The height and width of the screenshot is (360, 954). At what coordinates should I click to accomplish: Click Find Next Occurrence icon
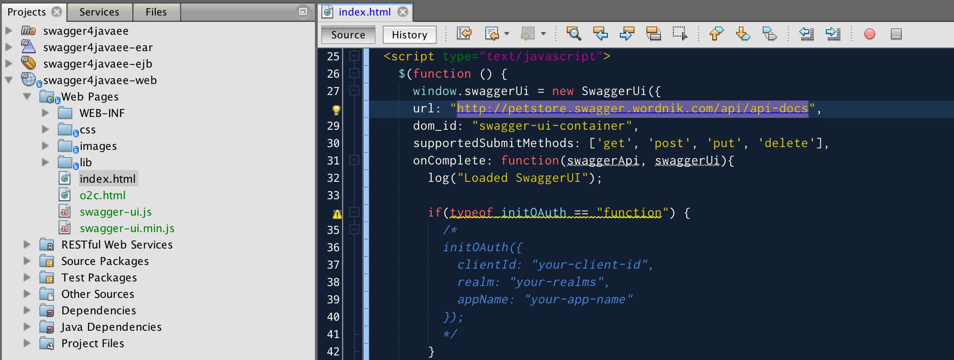(x=627, y=34)
